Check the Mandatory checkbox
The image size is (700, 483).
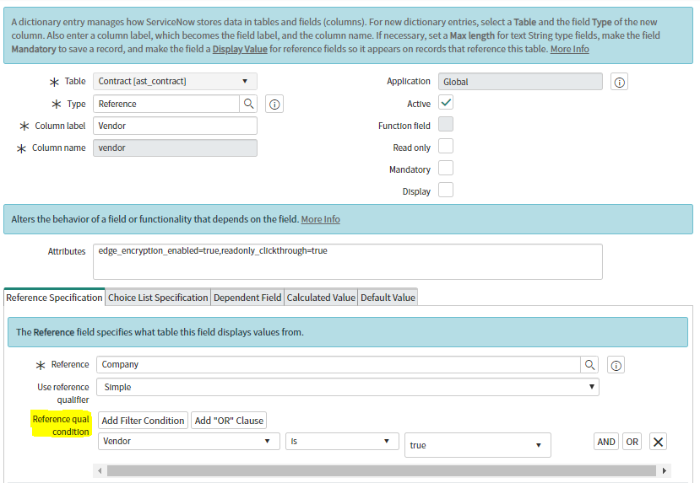[x=446, y=169]
